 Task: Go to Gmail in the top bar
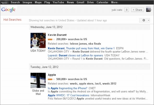80,2
